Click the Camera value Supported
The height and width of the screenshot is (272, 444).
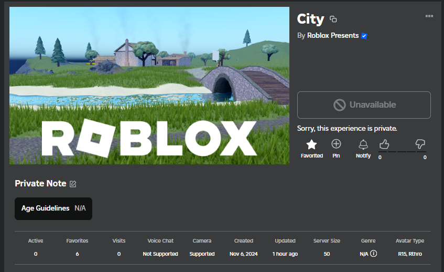[x=202, y=254]
